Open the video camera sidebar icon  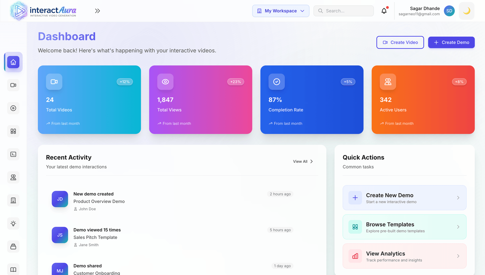point(13,85)
